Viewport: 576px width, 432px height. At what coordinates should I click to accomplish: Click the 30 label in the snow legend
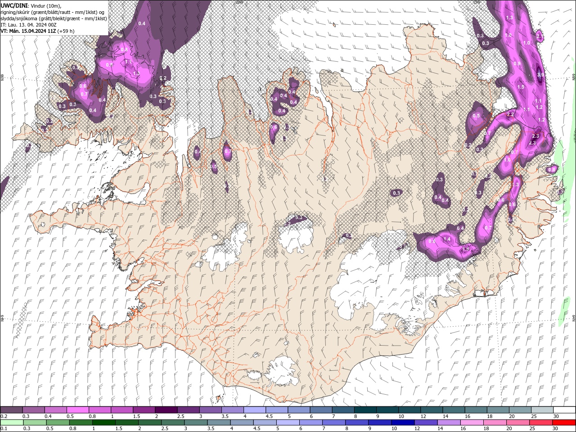(556, 416)
